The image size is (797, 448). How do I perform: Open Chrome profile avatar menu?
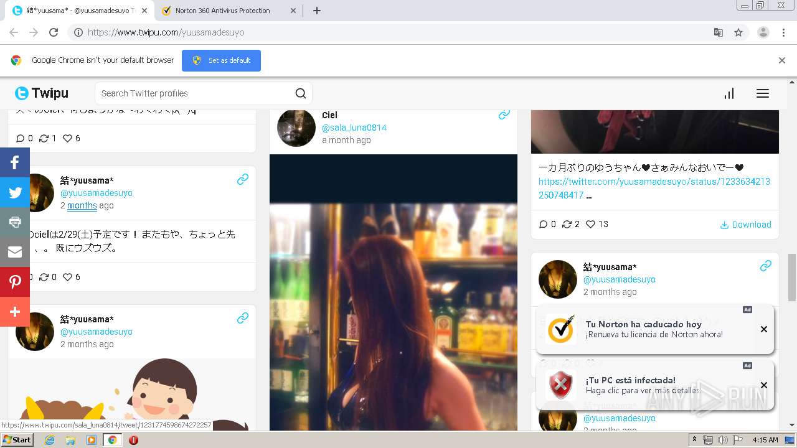tap(763, 32)
